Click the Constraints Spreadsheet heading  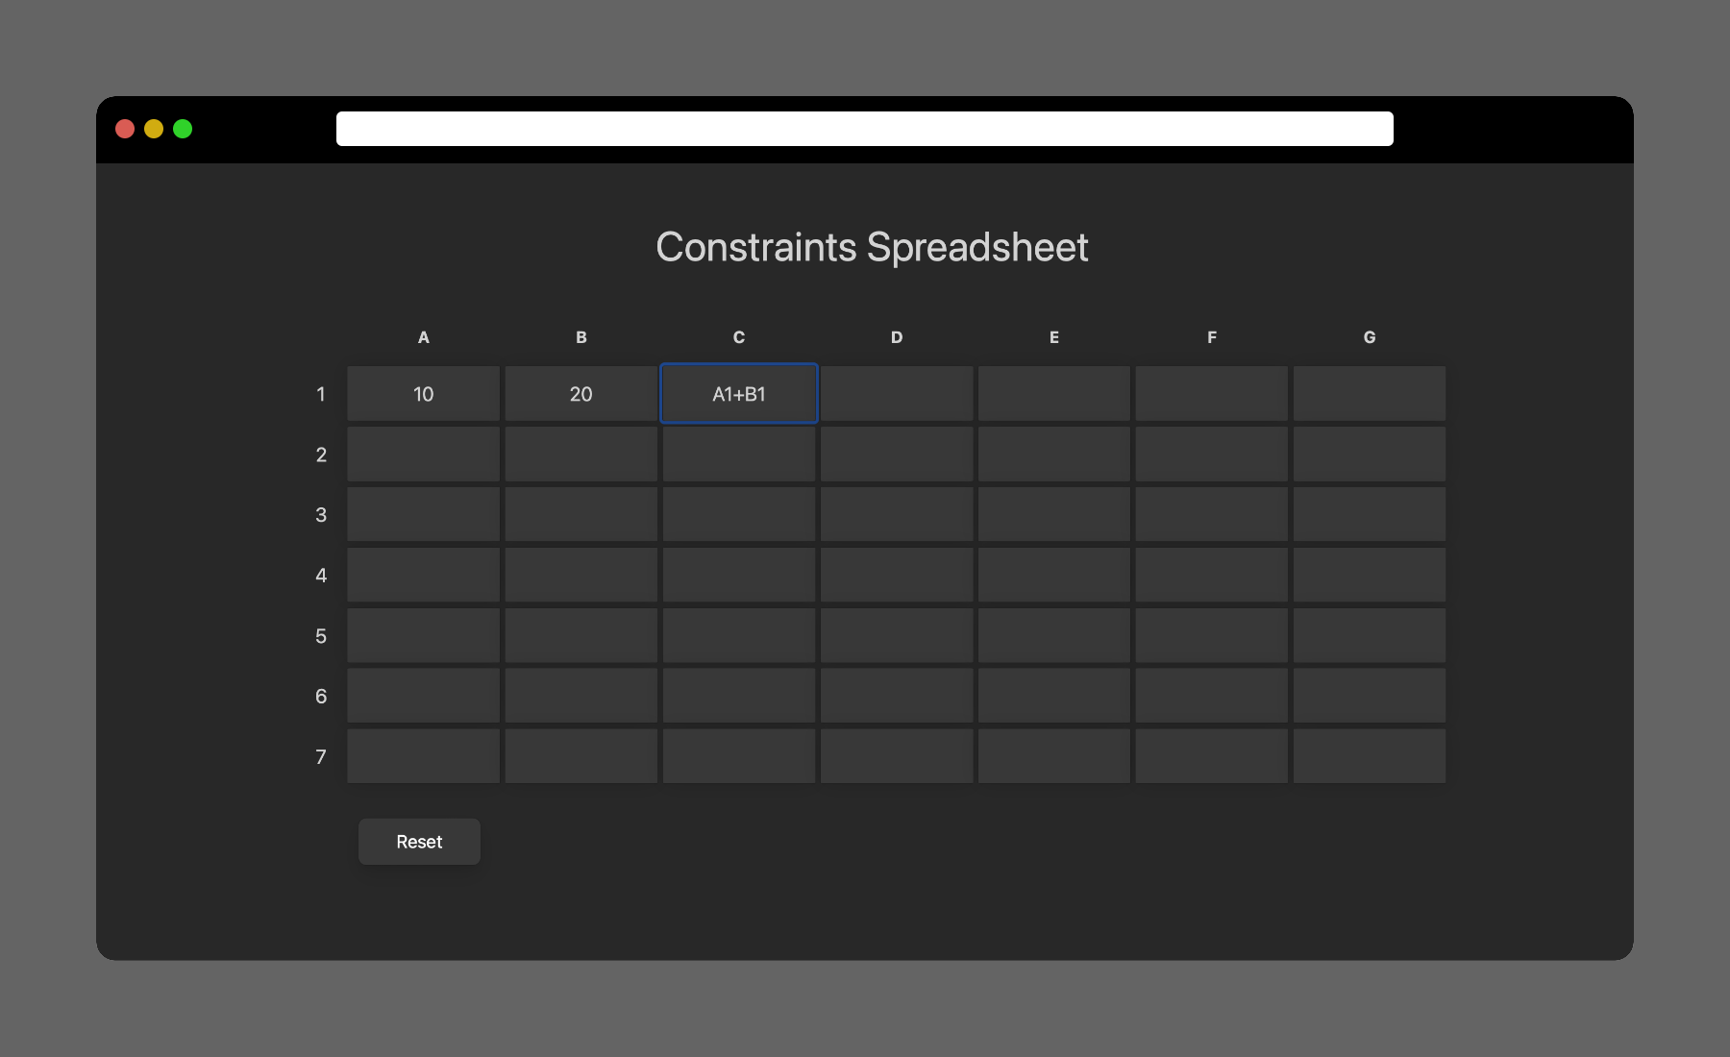tap(872, 248)
